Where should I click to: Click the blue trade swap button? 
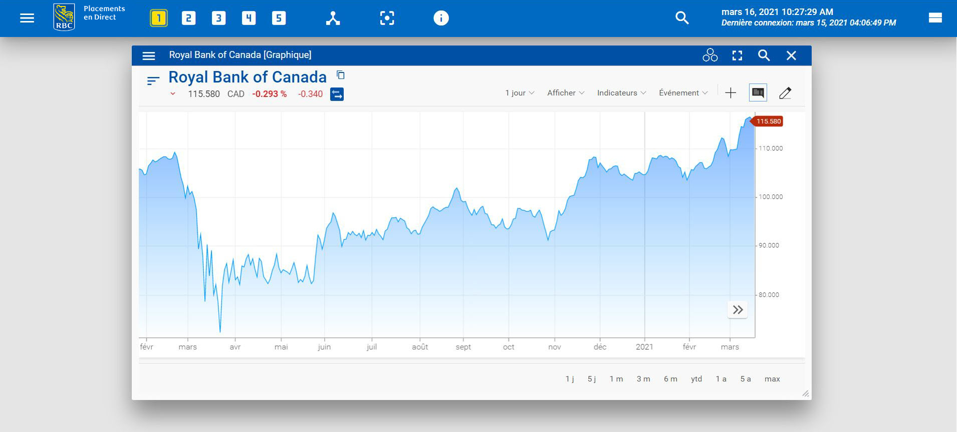[x=337, y=94]
